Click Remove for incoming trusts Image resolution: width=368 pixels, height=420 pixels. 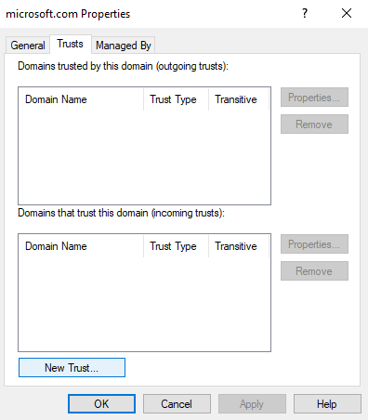pyautogui.click(x=314, y=271)
